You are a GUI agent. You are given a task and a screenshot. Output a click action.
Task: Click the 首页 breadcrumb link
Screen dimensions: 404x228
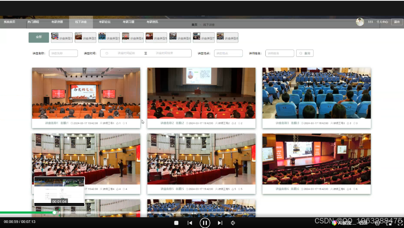[x=194, y=25]
